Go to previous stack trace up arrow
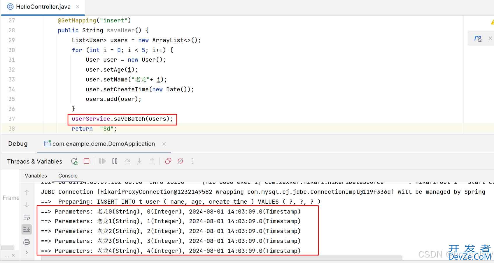This screenshot has height=263, width=494. click(x=27, y=192)
